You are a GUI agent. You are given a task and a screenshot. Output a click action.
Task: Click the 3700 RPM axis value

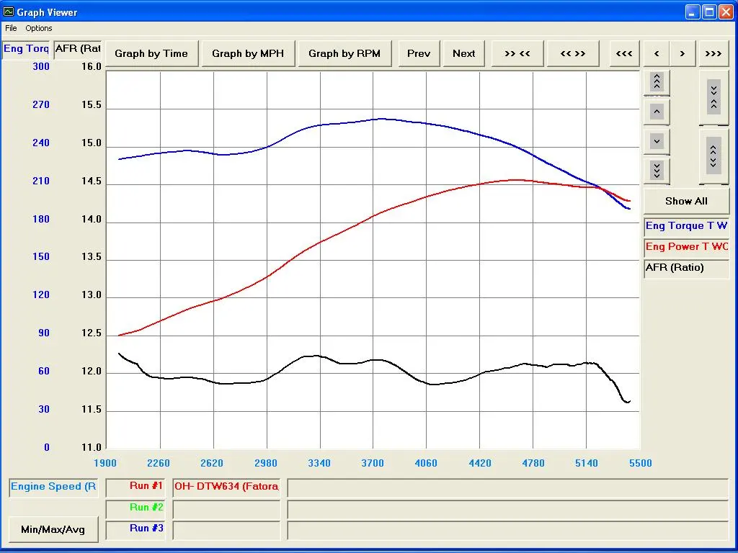pyautogui.click(x=373, y=464)
